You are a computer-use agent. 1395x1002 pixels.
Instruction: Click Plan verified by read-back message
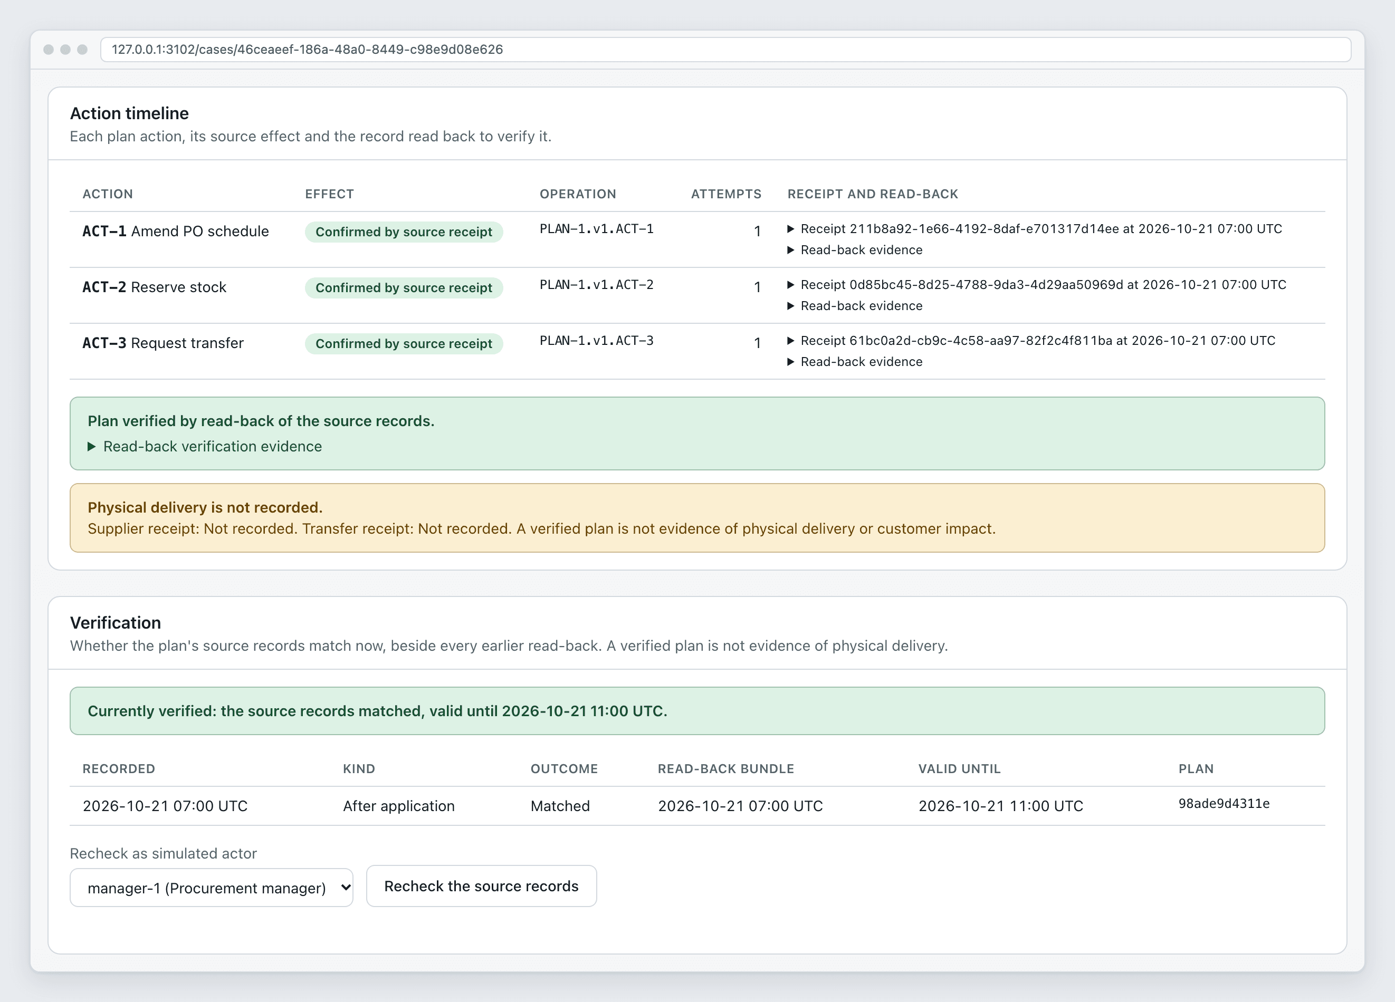(261, 421)
